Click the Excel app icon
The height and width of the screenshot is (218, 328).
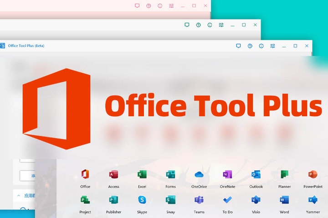[142, 175]
